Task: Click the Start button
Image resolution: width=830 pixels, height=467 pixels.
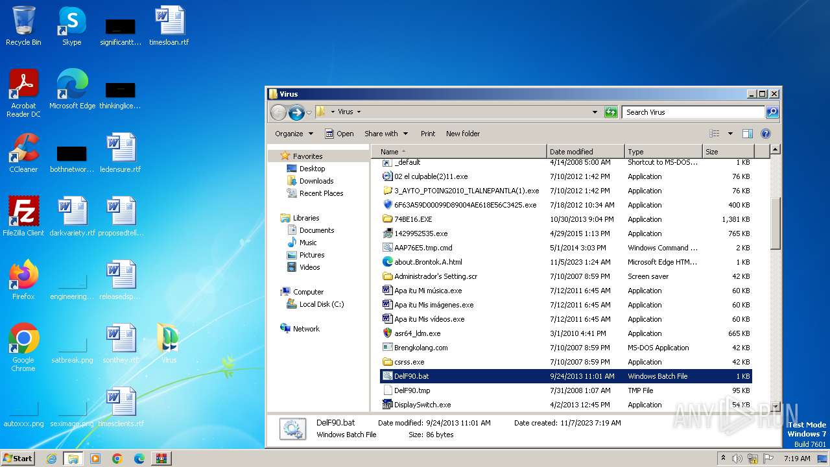Action: (18, 459)
